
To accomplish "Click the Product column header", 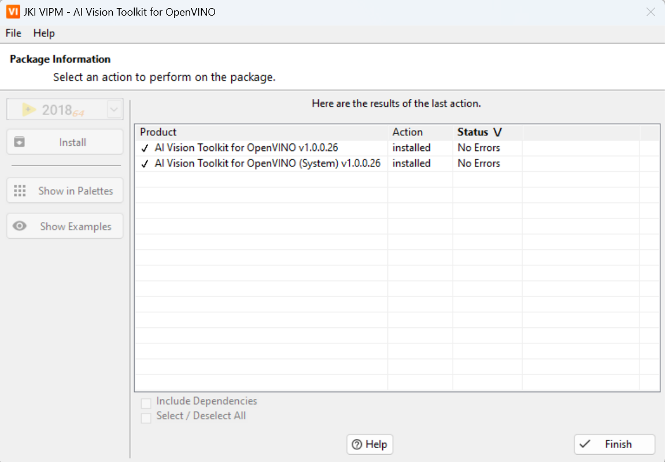I will click(x=158, y=132).
